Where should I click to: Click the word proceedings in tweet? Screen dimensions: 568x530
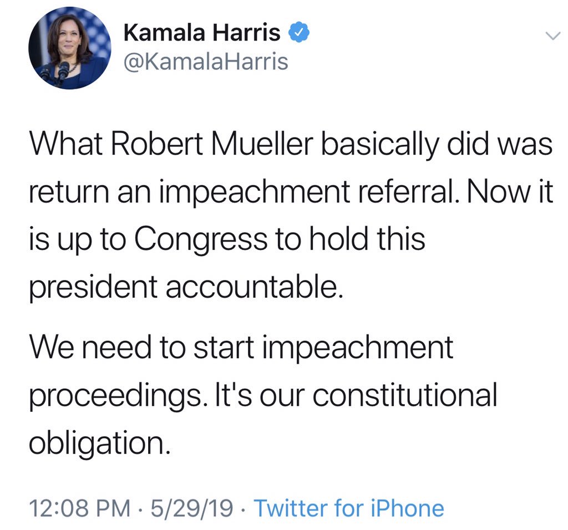click(115, 396)
